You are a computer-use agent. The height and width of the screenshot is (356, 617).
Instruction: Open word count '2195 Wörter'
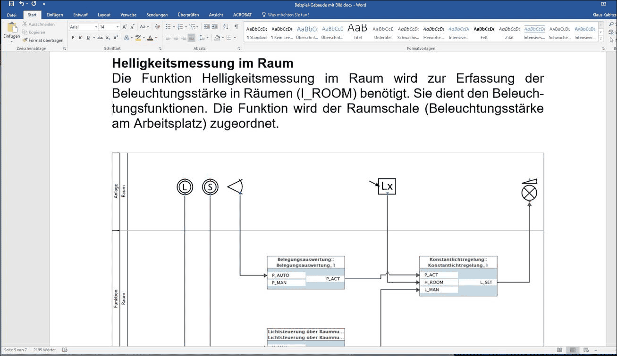click(x=45, y=350)
